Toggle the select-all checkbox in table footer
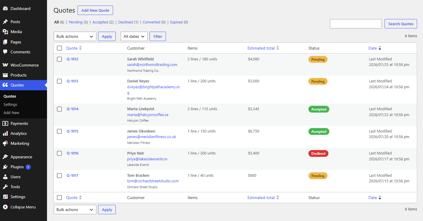Screen dimensions: 423x221 59,198
